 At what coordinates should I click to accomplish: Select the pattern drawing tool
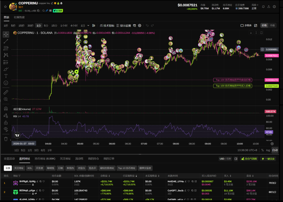(x=6, y=55)
